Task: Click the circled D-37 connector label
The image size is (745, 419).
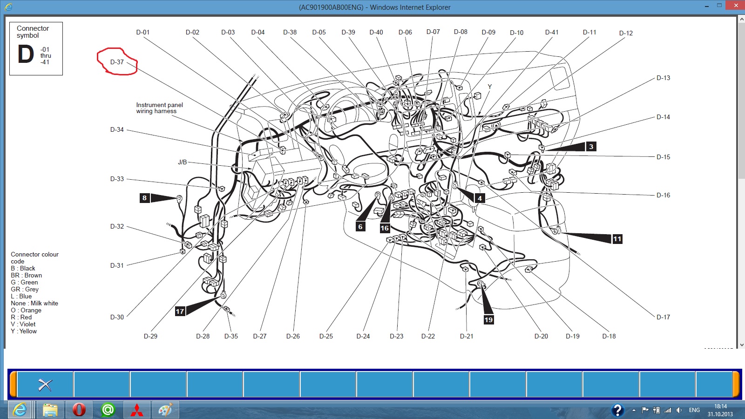Action: coord(117,62)
